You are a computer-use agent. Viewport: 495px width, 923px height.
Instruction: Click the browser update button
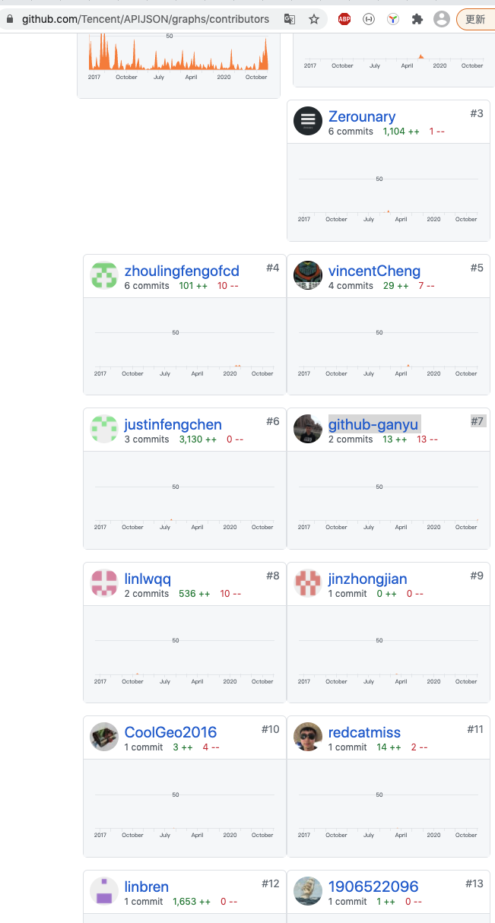coord(475,19)
